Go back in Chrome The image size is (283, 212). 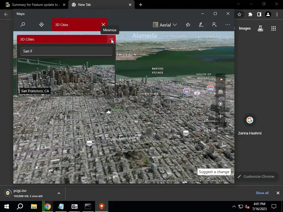click(x=6, y=14)
